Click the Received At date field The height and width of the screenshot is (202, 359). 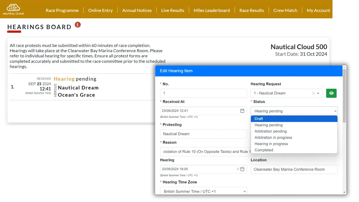coord(204,111)
